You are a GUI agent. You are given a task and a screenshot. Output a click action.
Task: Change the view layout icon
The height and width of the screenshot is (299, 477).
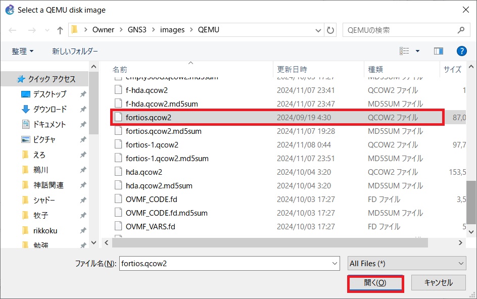click(404, 51)
